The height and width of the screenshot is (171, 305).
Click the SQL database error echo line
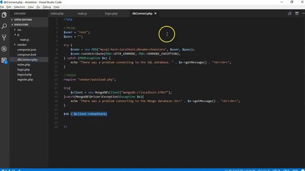pyautogui.click(x=151, y=62)
